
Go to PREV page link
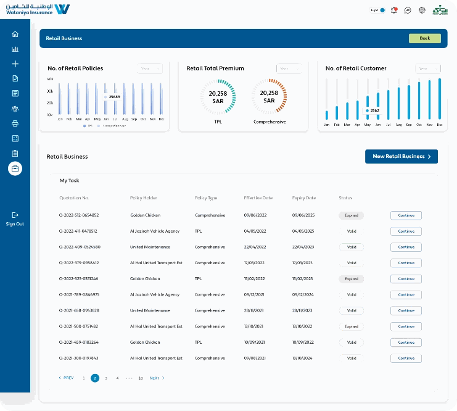(x=66, y=378)
